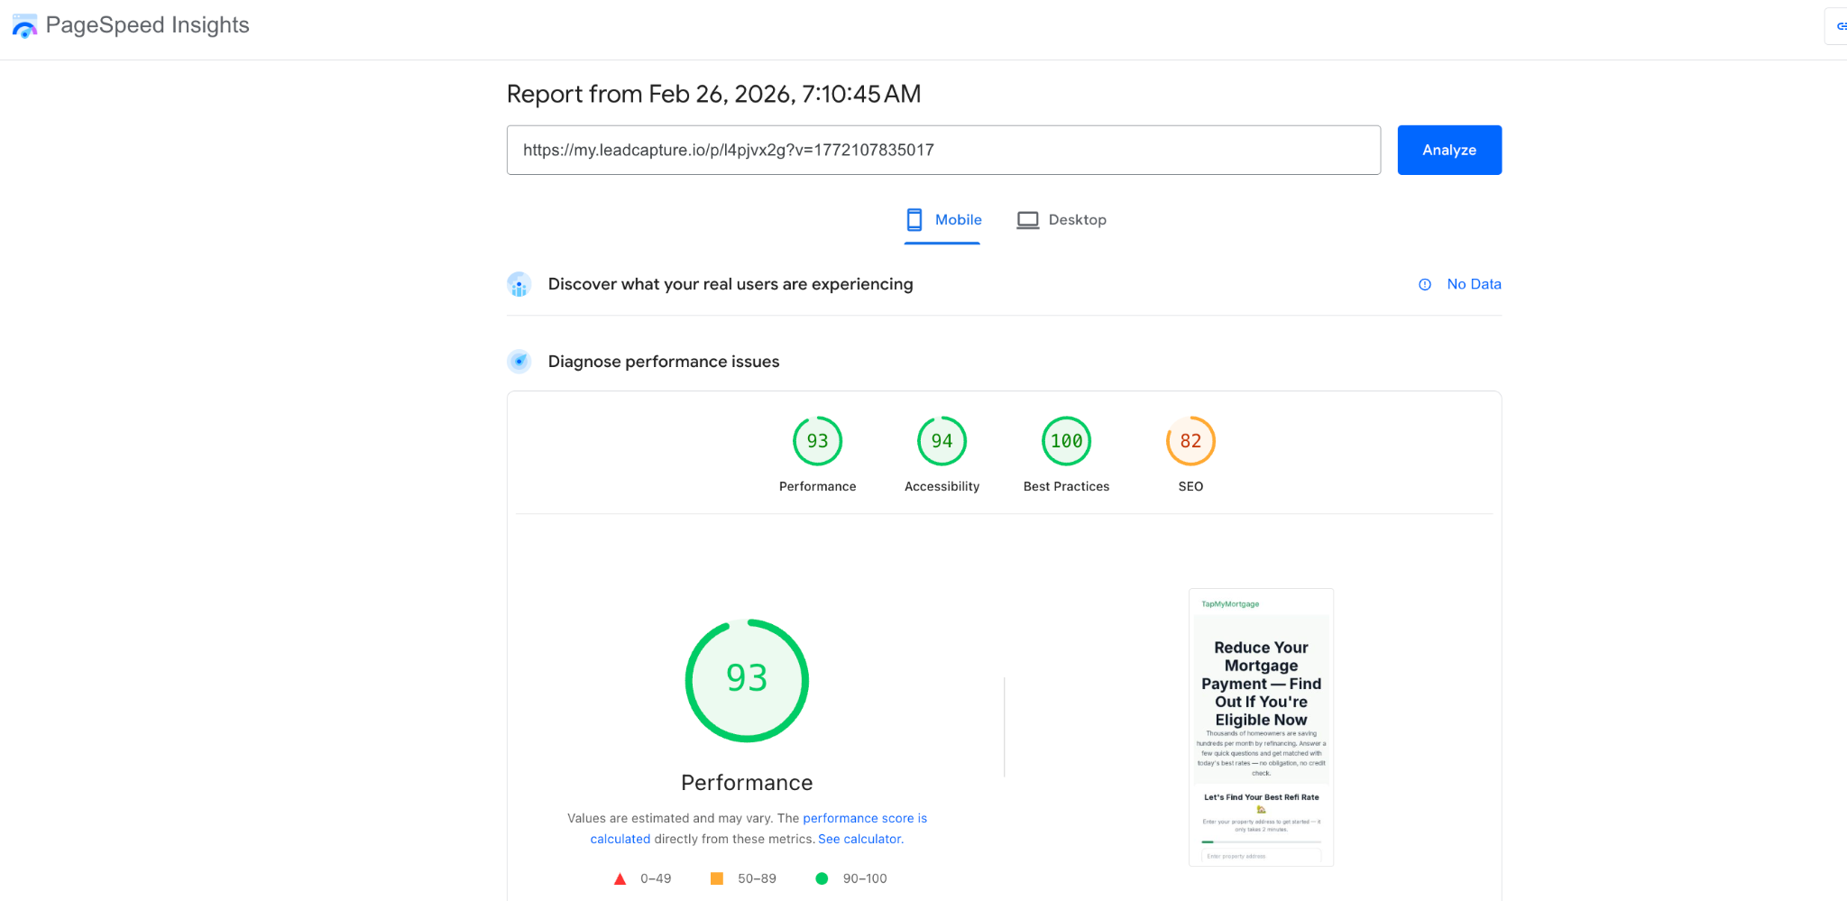Viewport: 1847px width, 901px height.
Task: Select the Accessibility 94 score gauge
Action: point(942,441)
